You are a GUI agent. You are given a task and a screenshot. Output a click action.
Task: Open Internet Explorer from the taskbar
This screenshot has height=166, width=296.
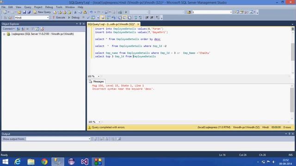coord(18,162)
